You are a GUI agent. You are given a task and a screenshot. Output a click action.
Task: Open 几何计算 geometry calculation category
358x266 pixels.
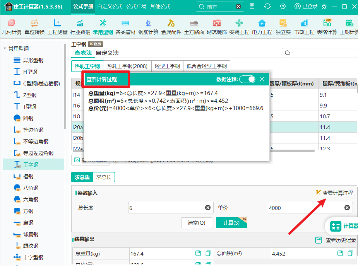12,27
